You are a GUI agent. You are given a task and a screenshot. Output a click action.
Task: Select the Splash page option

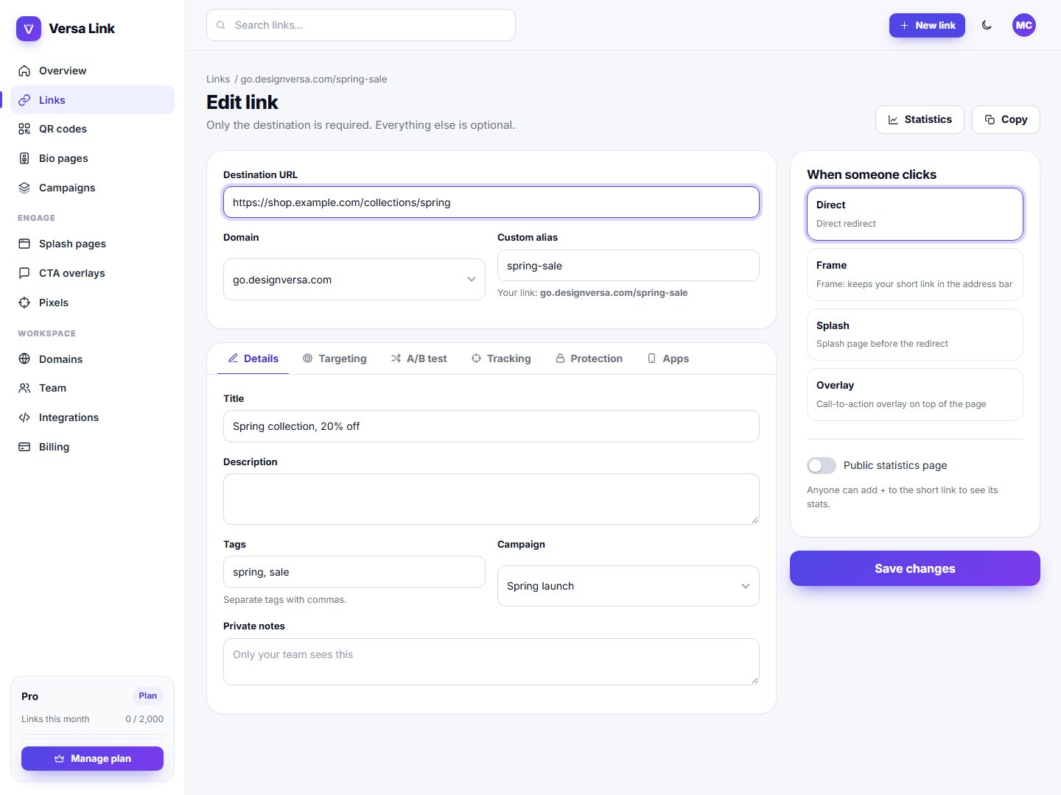915,335
